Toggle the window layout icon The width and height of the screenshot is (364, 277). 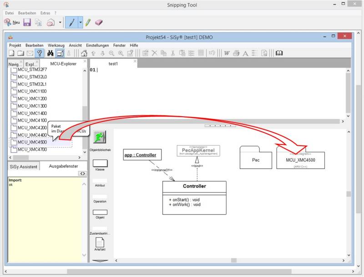[x=60, y=53]
